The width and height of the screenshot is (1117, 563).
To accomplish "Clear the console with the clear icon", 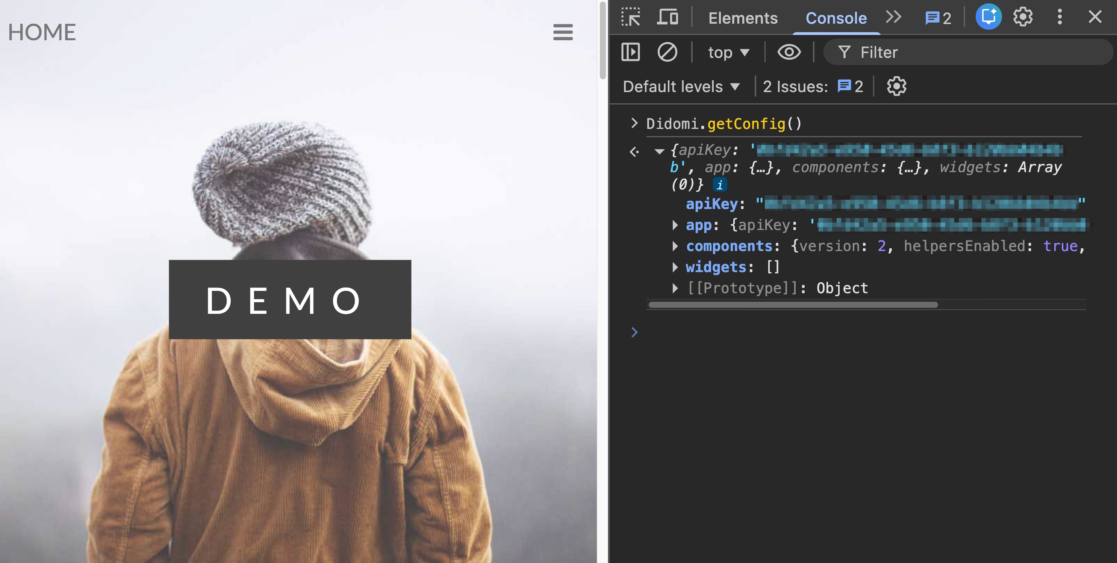I will point(667,52).
